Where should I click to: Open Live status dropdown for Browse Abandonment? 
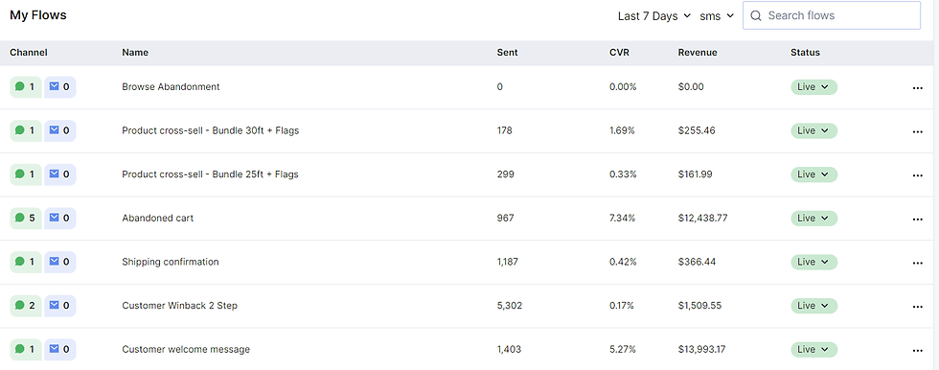point(813,87)
